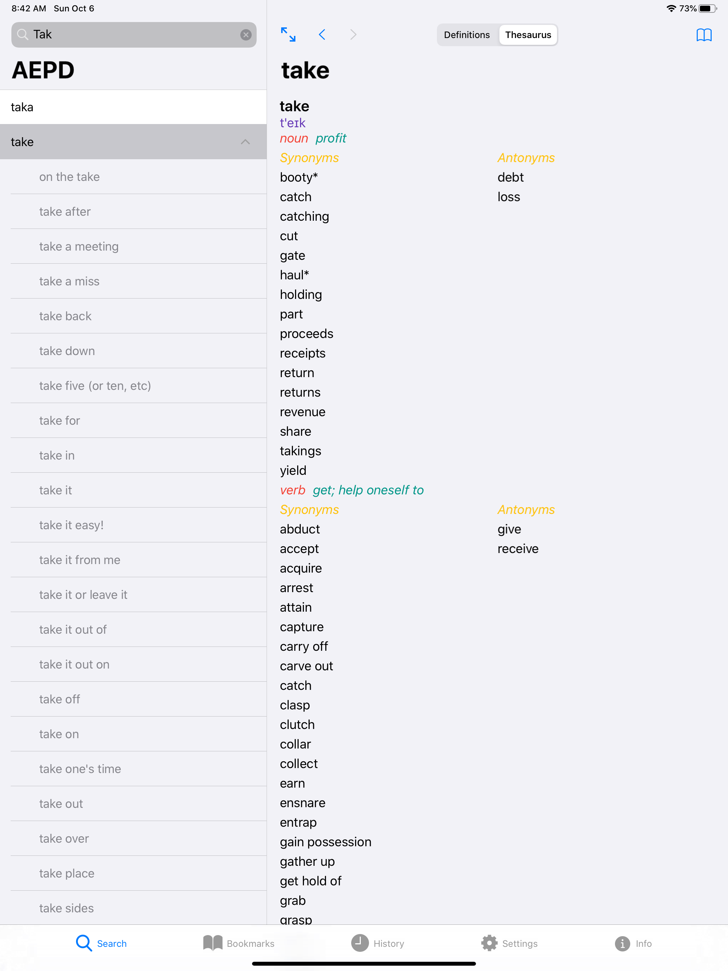Select the Thesaurus segment
Screen dimensions: 728x971
(528, 35)
